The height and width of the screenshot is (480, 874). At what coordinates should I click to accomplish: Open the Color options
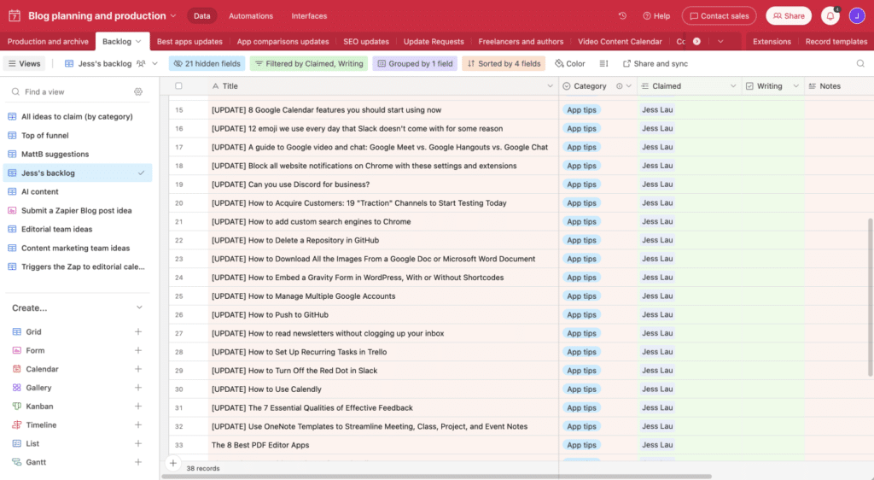569,63
